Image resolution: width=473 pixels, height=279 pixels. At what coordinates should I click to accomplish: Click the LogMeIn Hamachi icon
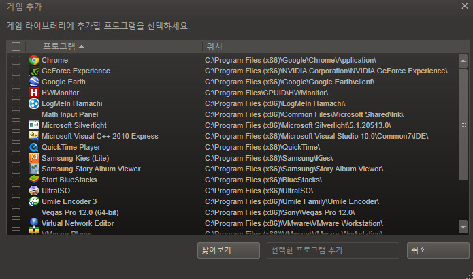(34, 103)
